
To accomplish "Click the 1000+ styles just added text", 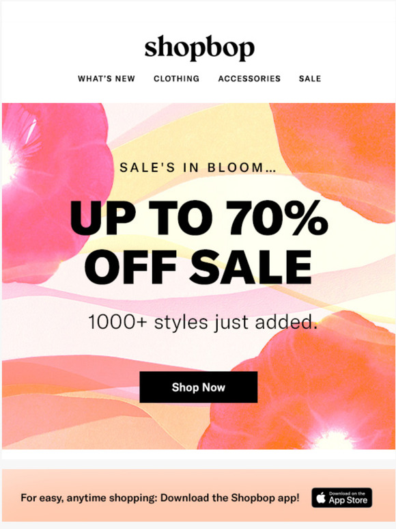I will (x=203, y=323).
